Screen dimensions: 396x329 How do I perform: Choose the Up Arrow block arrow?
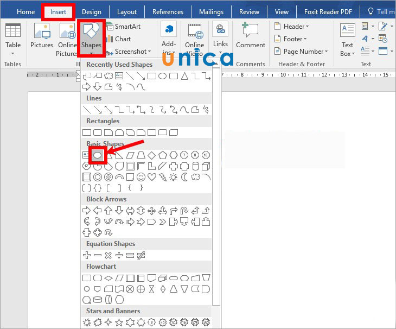[x=108, y=211]
